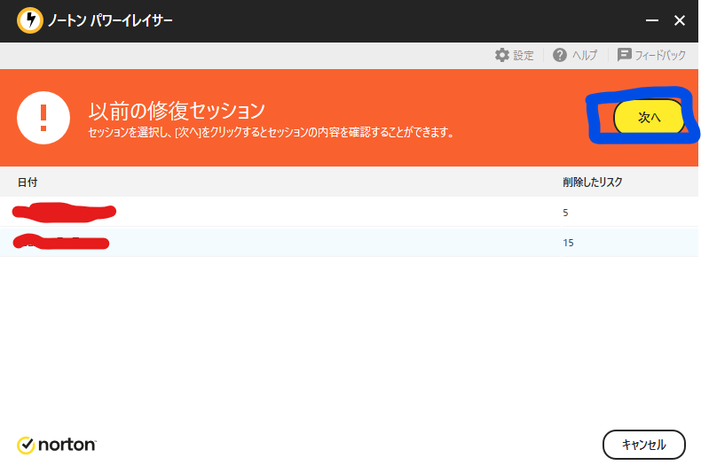Click the norton checkmark logo
Viewport: 701px width, 473px height.
point(56,445)
